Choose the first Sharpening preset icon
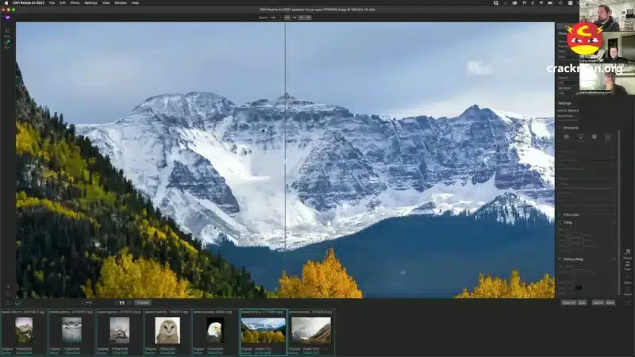The width and height of the screenshot is (635, 357). [x=567, y=136]
